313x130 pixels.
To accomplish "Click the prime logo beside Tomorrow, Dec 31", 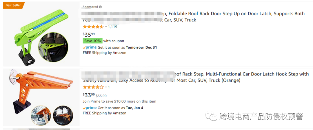I will [x=90, y=48].
